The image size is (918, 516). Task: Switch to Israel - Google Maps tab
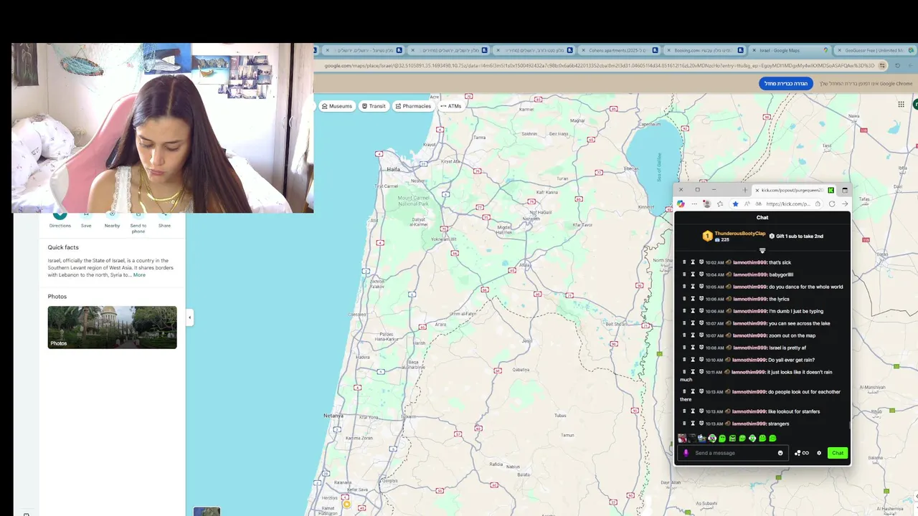tap(789, 50)
